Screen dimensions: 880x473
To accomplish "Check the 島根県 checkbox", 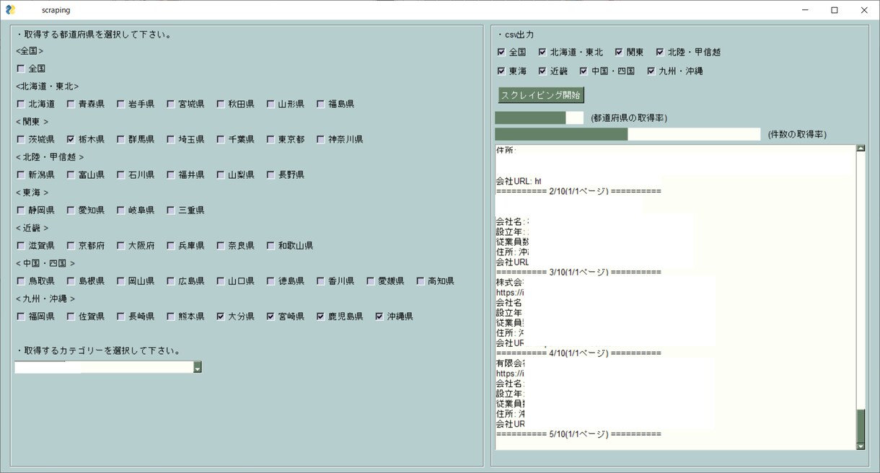I will pos(71,280).
